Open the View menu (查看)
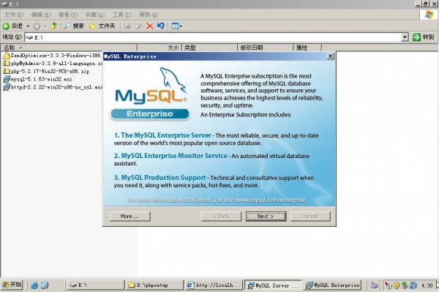439x292 pixels. (x=68, y=15)
